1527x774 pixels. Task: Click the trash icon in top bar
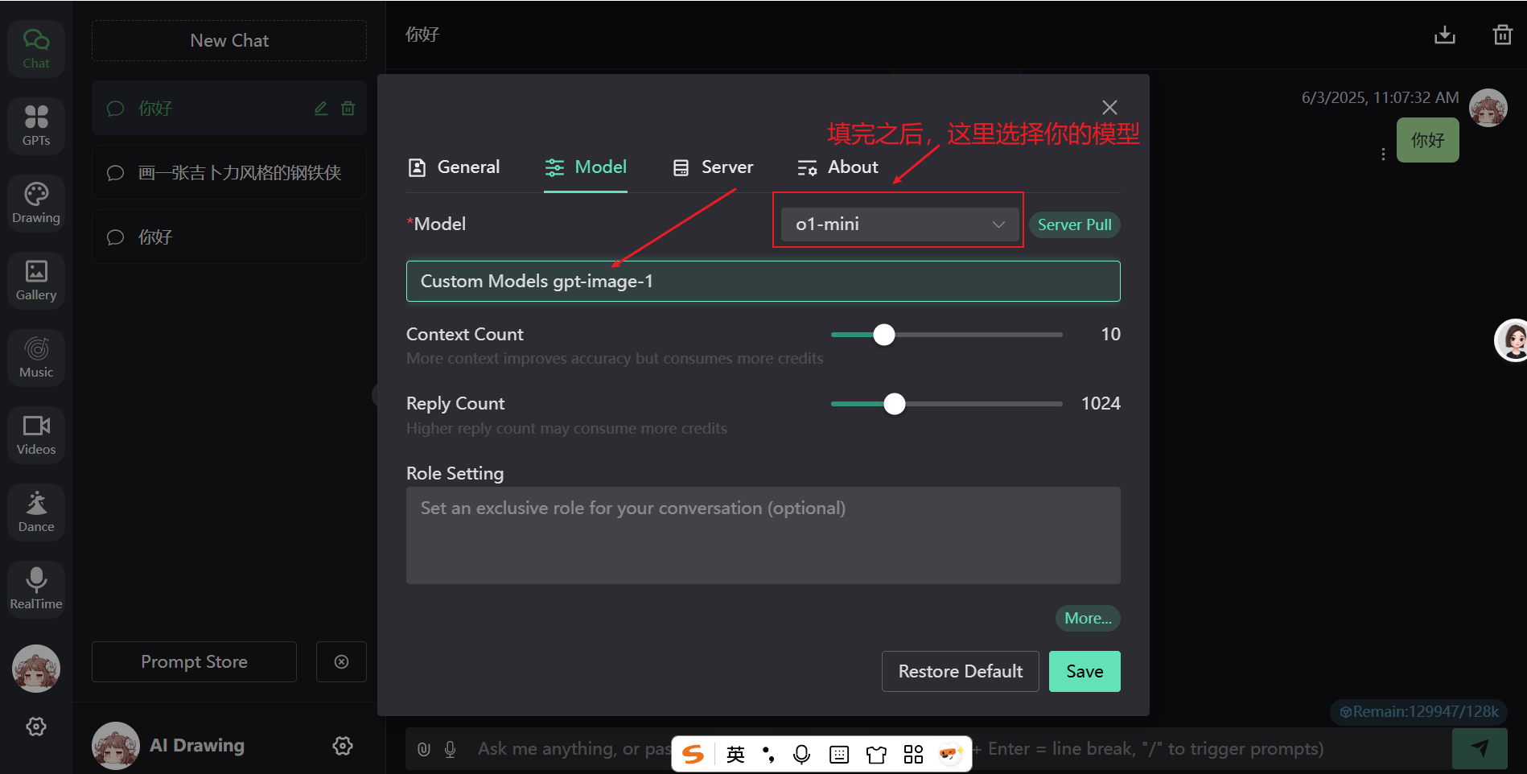(x=1502, y=35)
